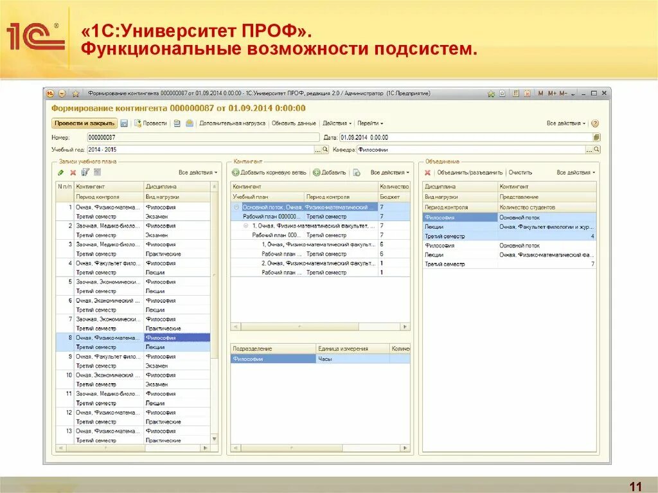
Task: Click Обновить данные button
Action: 294,123
